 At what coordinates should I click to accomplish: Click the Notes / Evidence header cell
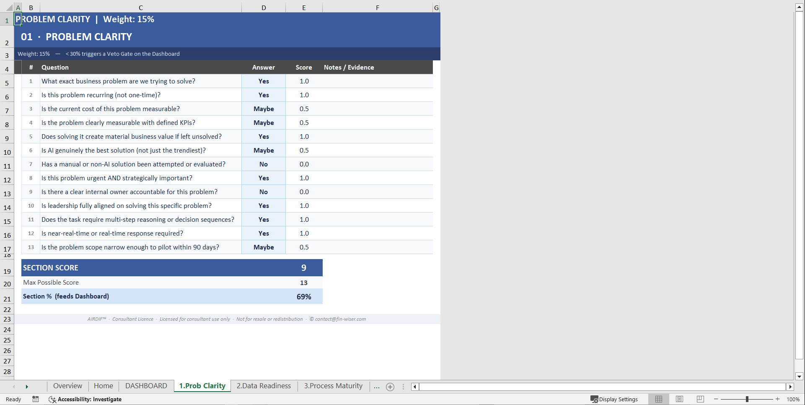(378, 67)
